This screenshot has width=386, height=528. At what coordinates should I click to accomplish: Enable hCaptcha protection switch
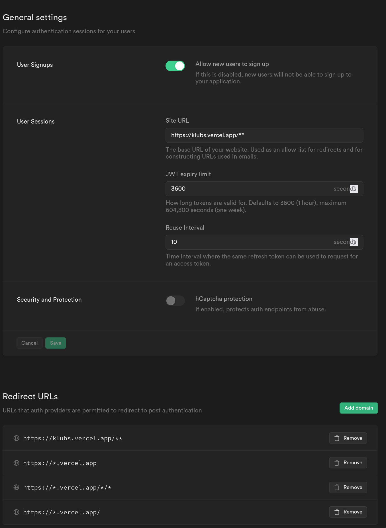175,301
